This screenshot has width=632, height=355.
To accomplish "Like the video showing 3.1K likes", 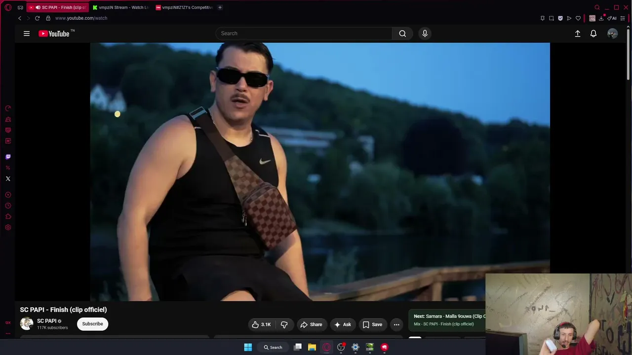I will pos(262,324).
